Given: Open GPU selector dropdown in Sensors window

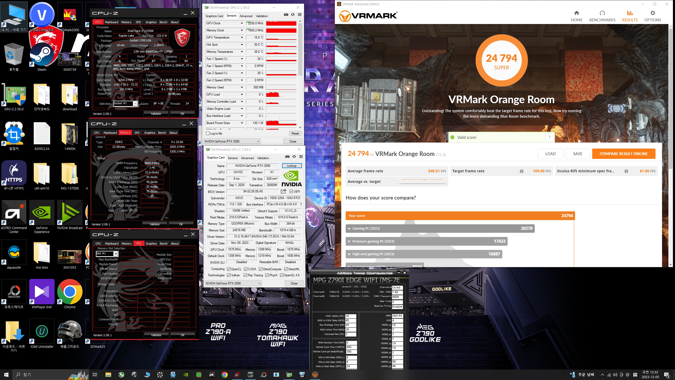Looking at the screenshot, I should pyautogui.click(x=232, y=141).
